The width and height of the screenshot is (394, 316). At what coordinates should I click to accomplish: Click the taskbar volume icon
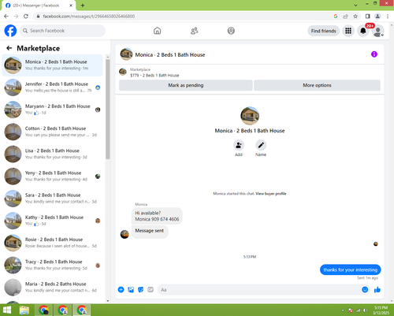365,310
